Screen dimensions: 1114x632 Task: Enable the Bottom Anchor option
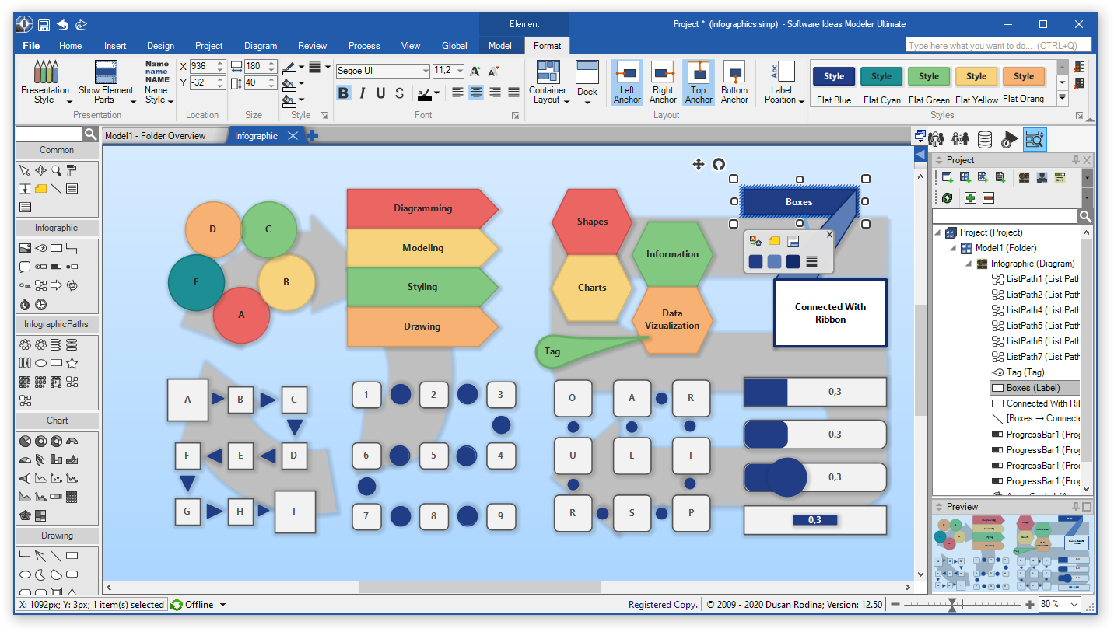[734, 82]
